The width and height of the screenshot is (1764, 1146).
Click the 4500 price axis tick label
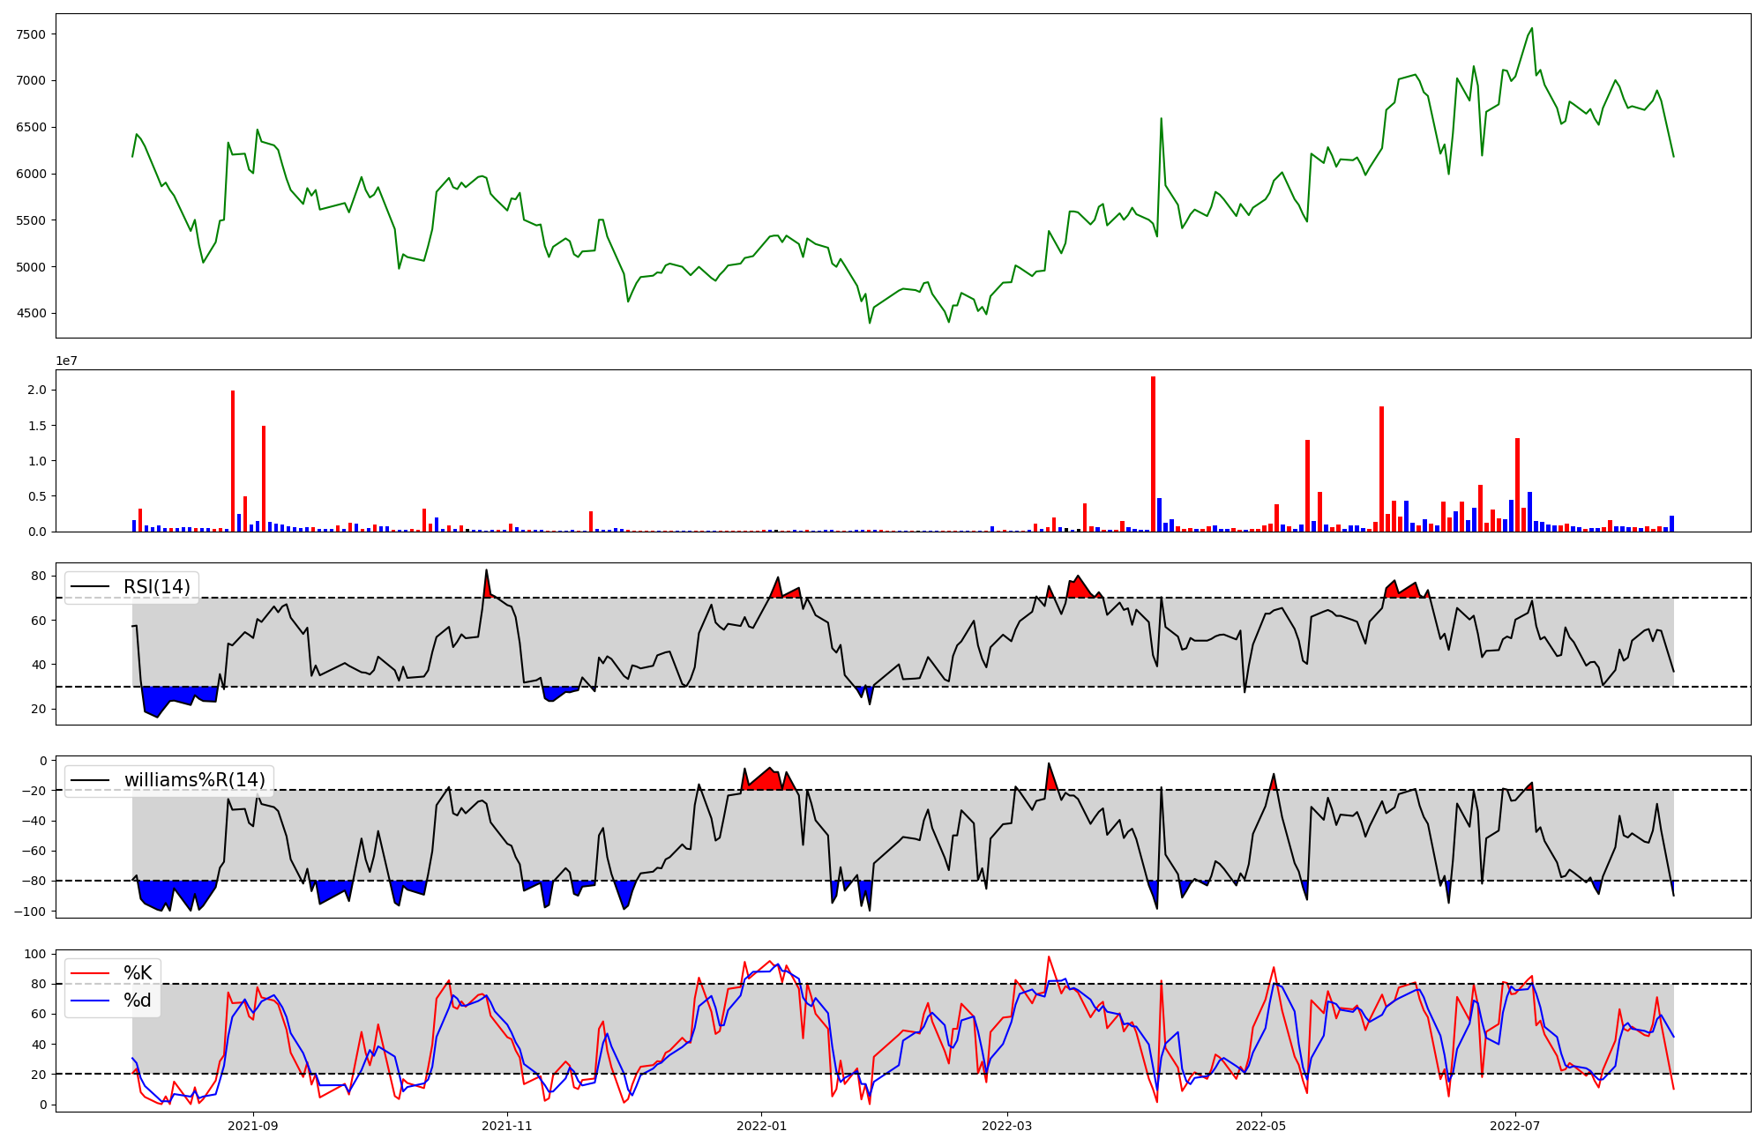point(31,314)
